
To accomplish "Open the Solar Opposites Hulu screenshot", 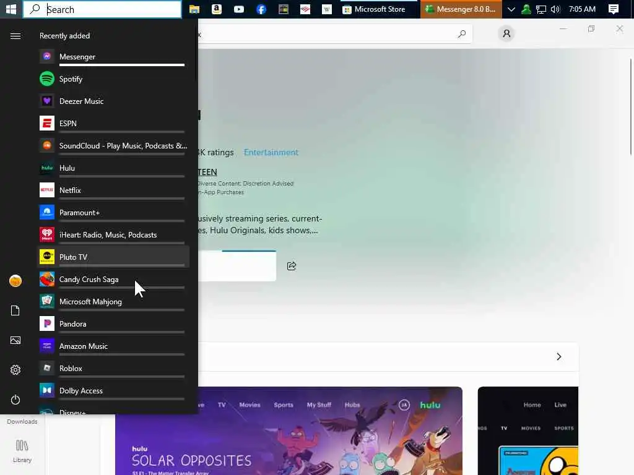I will tap(289, 430).
